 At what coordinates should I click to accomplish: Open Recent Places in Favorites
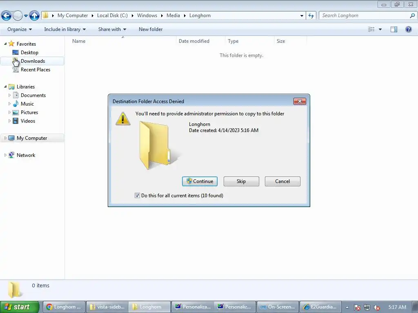[x=36, y=69]
